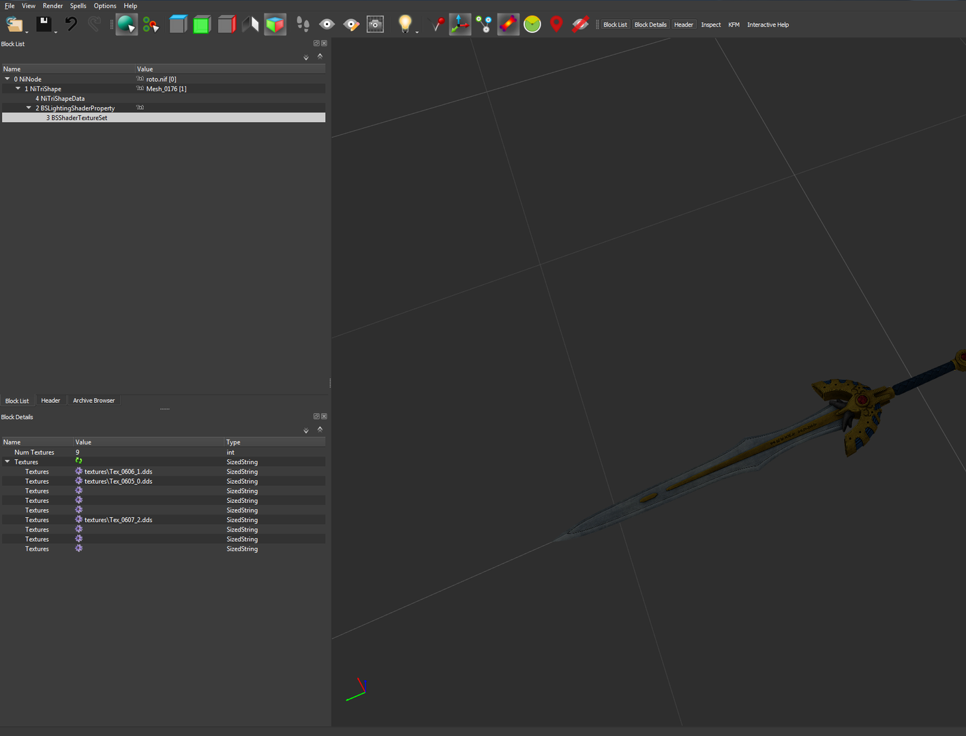This screenshot has height=736, width=966.
Task: Collapse the Textures array in Block Details
Action: point(7,461)
